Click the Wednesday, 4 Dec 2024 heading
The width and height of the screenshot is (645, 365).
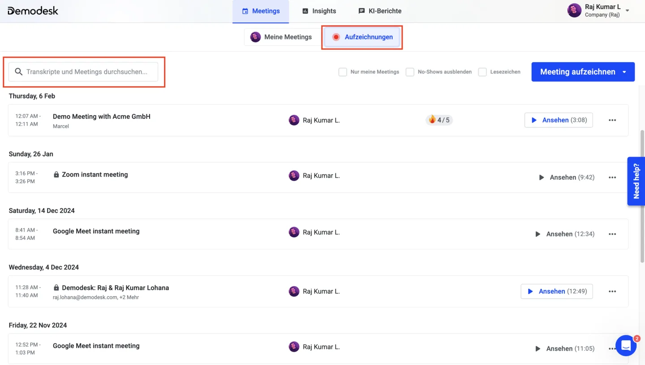44,267
